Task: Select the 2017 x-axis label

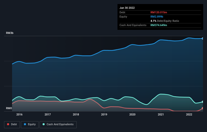Action: click(x=48, y=115)
